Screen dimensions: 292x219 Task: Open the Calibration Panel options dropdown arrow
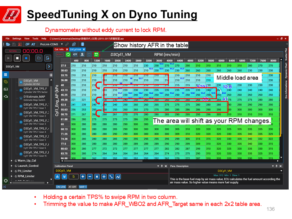(x=158, y=166)
